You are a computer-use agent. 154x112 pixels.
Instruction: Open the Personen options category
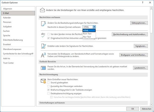[18, 22]
